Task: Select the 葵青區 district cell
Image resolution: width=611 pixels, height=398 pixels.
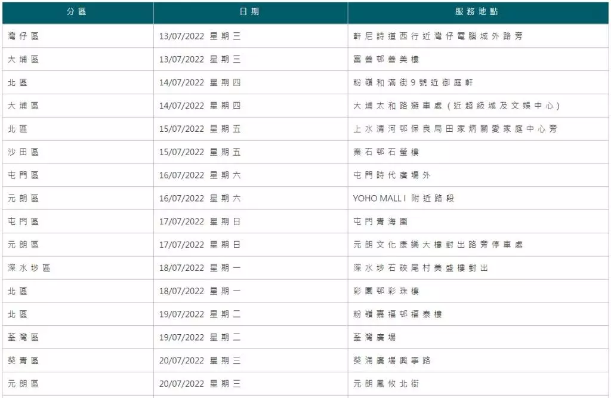Action: 23,360
